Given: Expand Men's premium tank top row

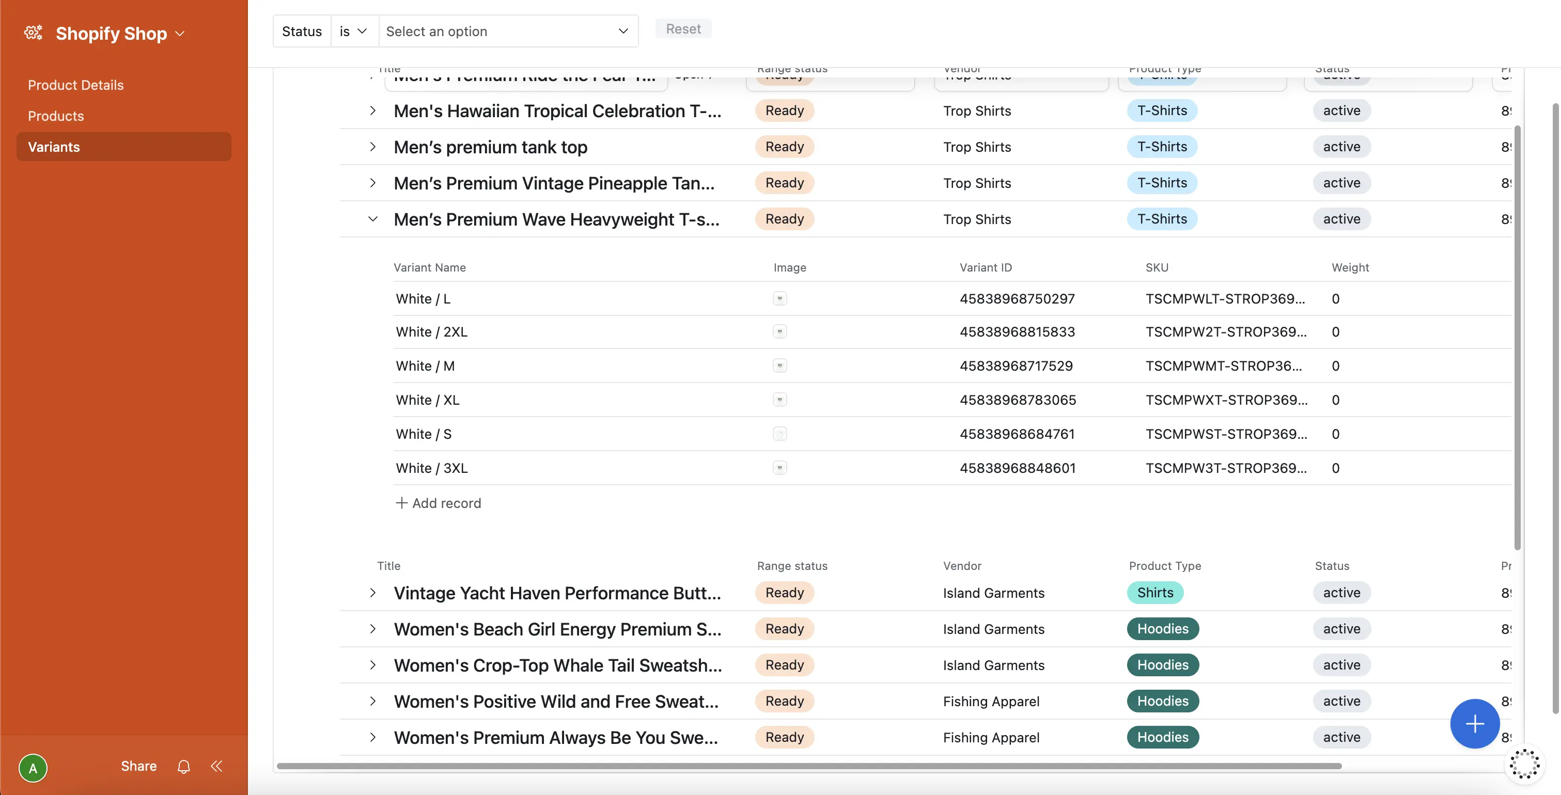Looking at the screenshot, I should click(372, 147).
